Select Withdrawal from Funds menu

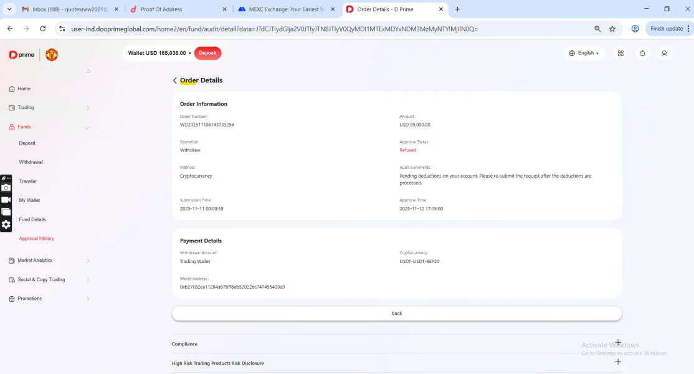tap(31, 162)
